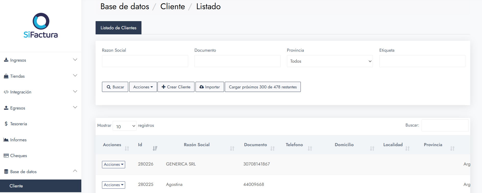Collapse the Base de datos menu

point(75,171)
